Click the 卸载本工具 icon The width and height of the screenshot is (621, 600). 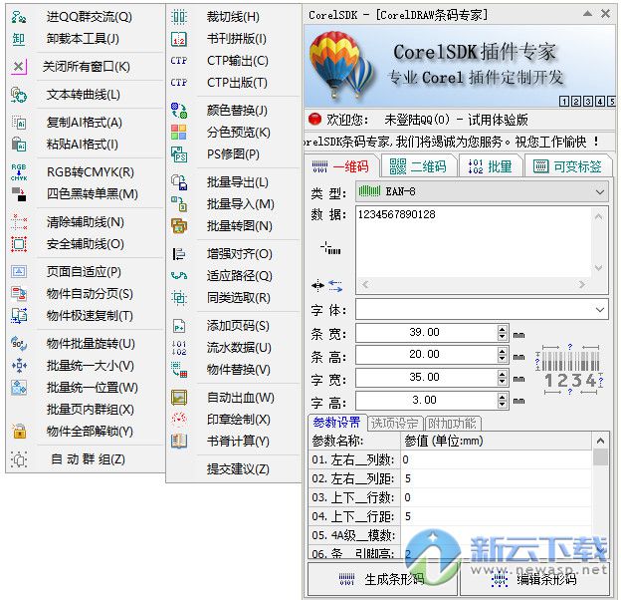pos(19,39)
